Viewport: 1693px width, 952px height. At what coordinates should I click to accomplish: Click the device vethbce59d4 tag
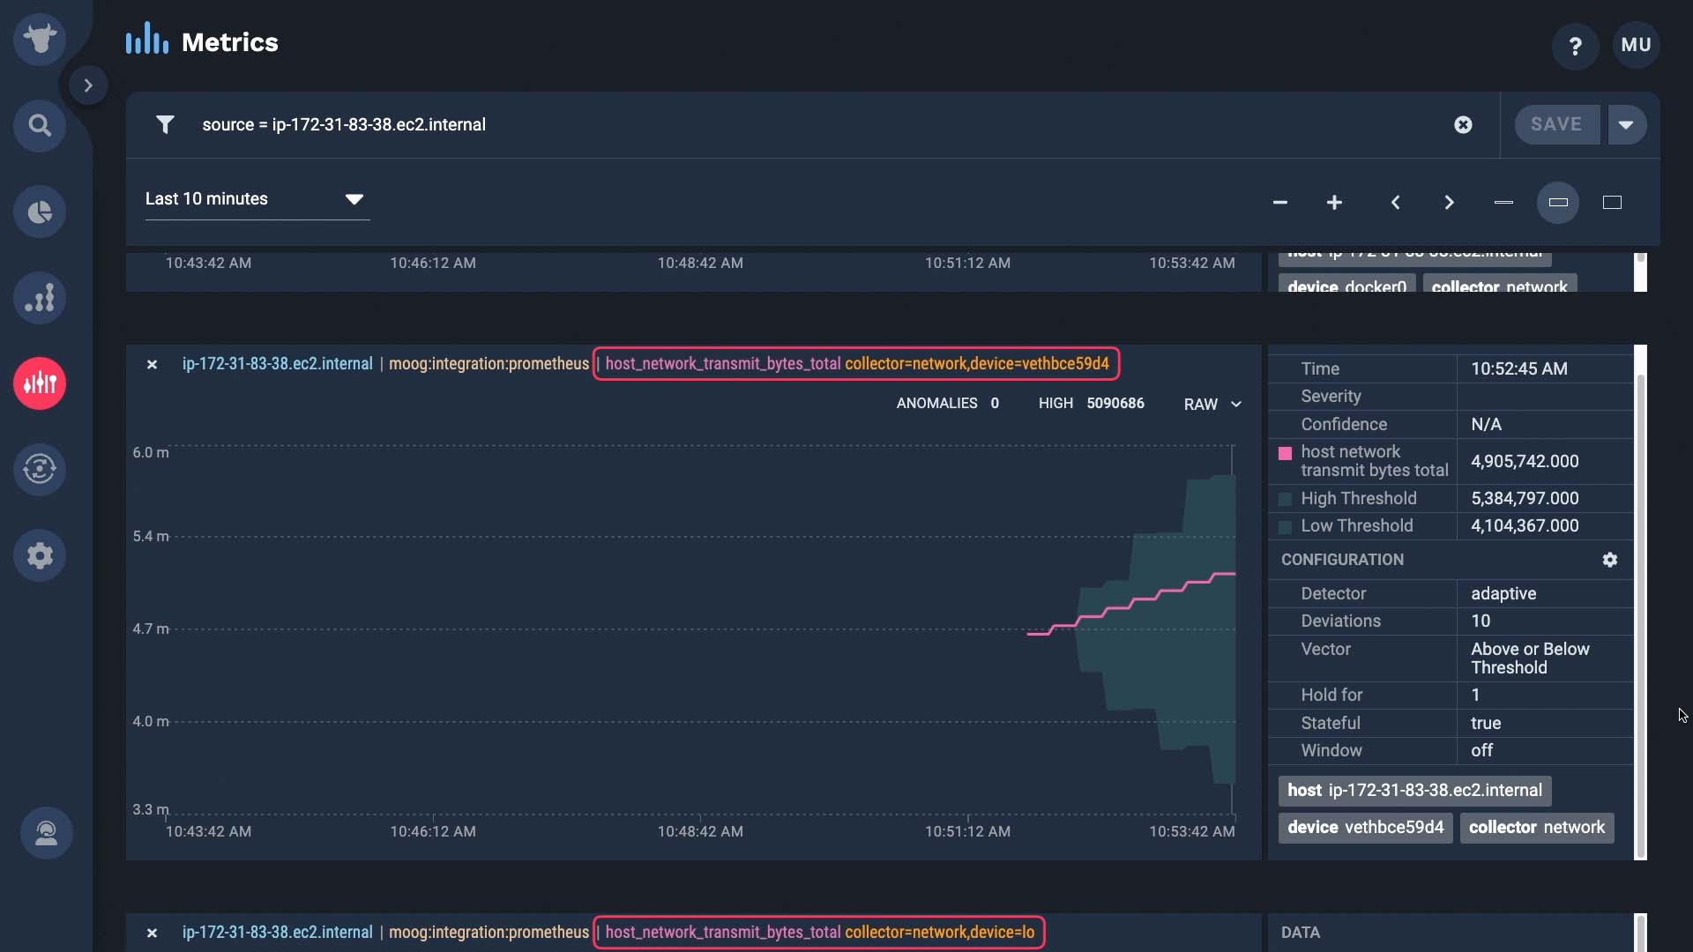pos(1365,828)
